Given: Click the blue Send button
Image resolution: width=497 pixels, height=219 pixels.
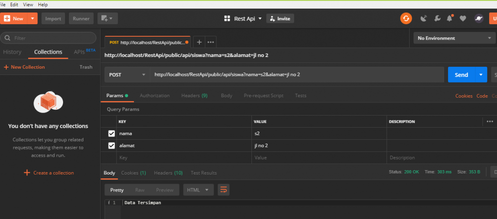Looking at the screenshot, I should pos(461,75).
